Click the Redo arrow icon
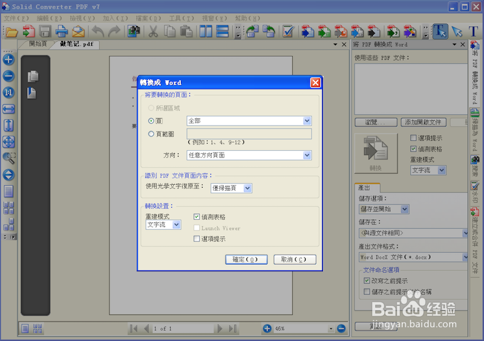 click(114, 31)
